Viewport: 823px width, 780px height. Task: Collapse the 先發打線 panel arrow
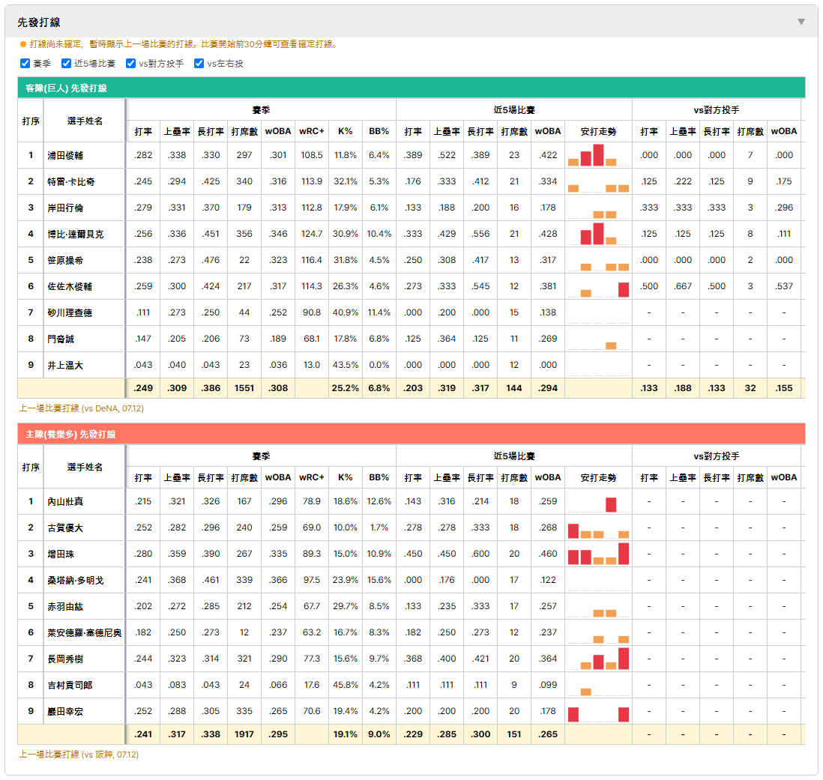coord(801,22)
